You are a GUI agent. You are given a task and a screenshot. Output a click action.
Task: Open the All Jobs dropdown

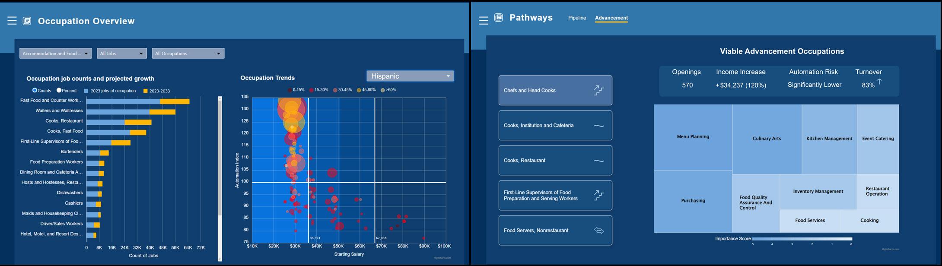(x=122, y=54)
